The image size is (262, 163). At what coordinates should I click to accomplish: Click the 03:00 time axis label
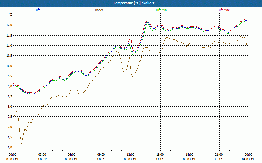[43, 155]
